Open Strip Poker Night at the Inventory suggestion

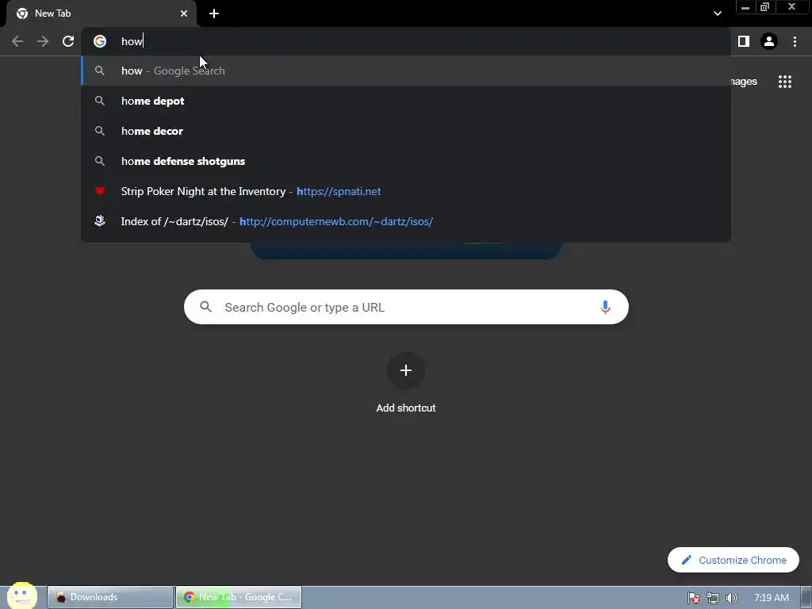click(406, 191)
